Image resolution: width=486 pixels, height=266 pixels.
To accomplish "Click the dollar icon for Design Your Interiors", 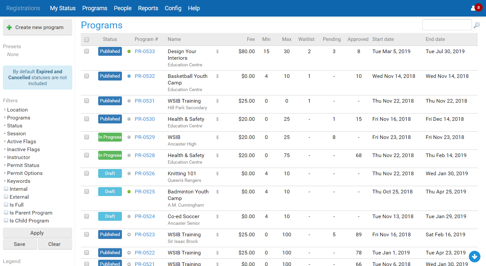I will 217,51.
